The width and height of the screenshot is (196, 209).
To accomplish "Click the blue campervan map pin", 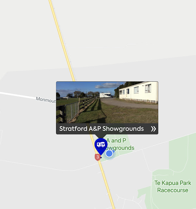I will [x=101, y=146].
